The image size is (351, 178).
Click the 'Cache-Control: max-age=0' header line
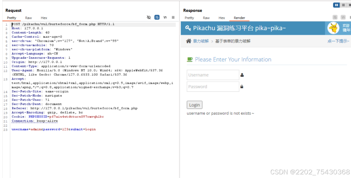[37, 36]
